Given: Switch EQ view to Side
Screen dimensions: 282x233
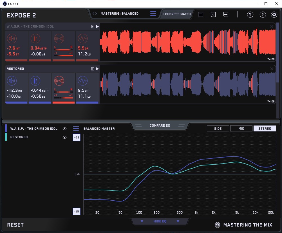Looking at the screenshot, I should tap(218, 129).
